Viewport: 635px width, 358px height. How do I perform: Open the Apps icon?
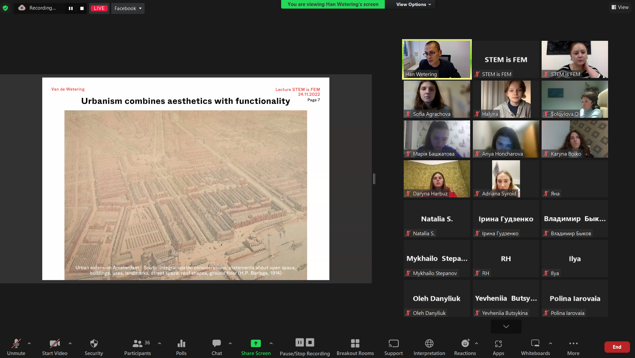tap(498, 343)
